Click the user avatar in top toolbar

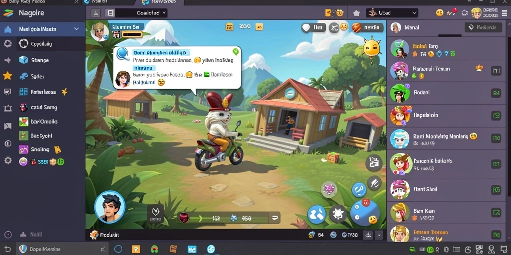476,13
